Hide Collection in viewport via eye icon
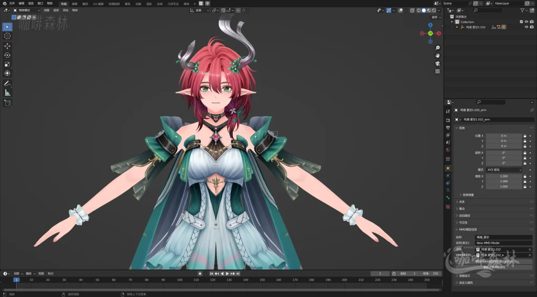Image resolution: width=537 pixels, height=297 pixels. [x=527, y=21]
